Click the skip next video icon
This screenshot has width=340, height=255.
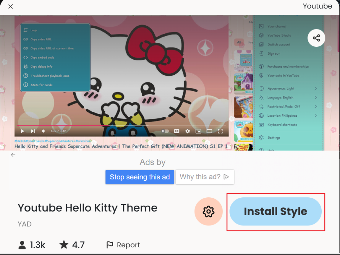pos(33,131)
